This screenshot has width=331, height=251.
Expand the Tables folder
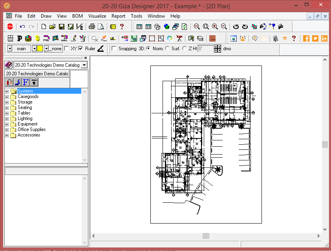7,113
